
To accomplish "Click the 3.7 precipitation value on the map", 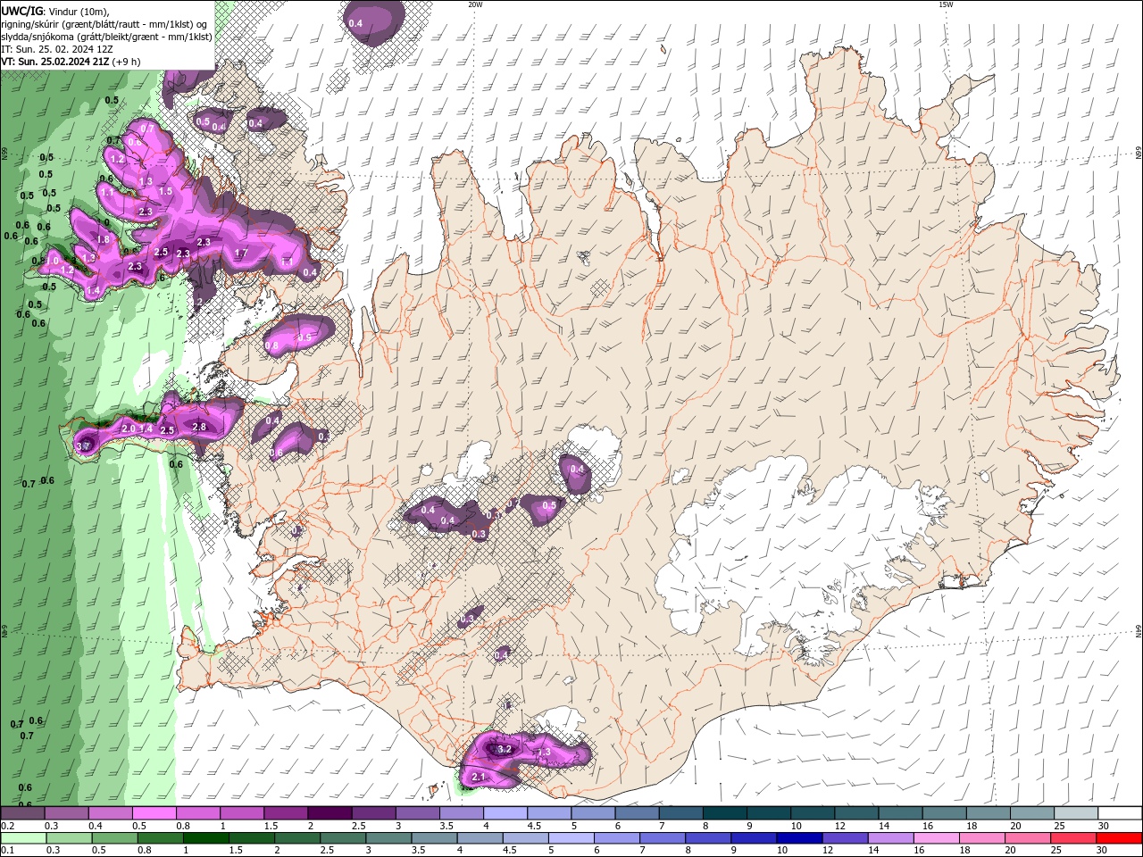I will coord(83,445).
